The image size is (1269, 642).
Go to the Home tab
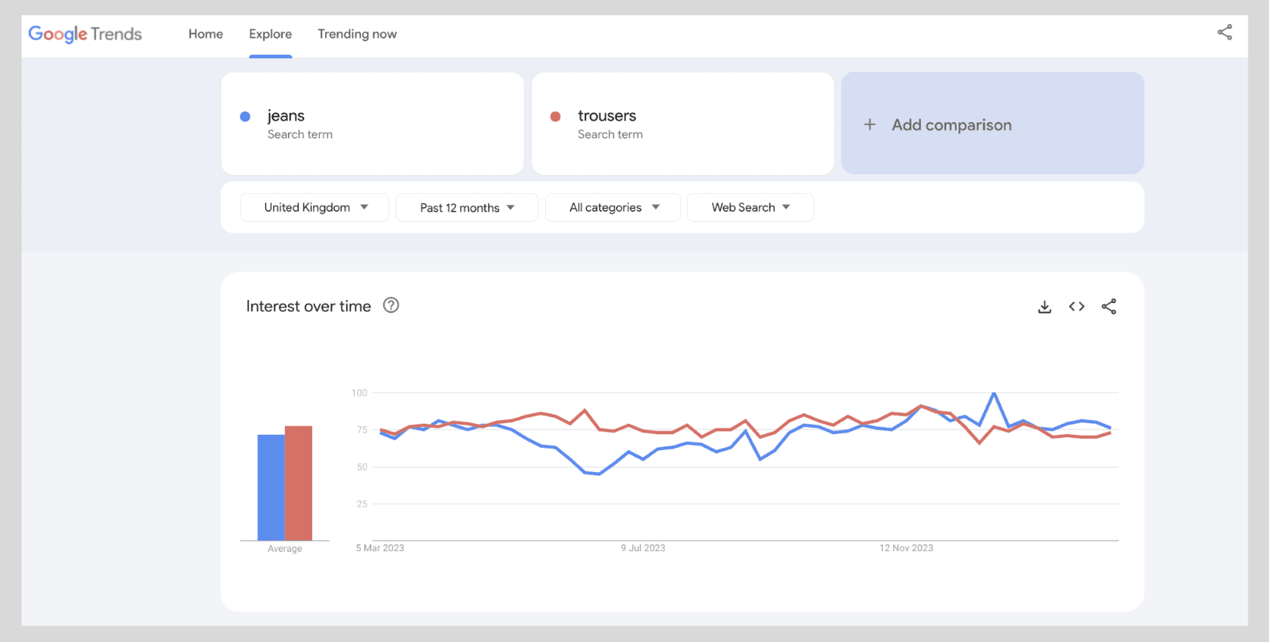205,34
